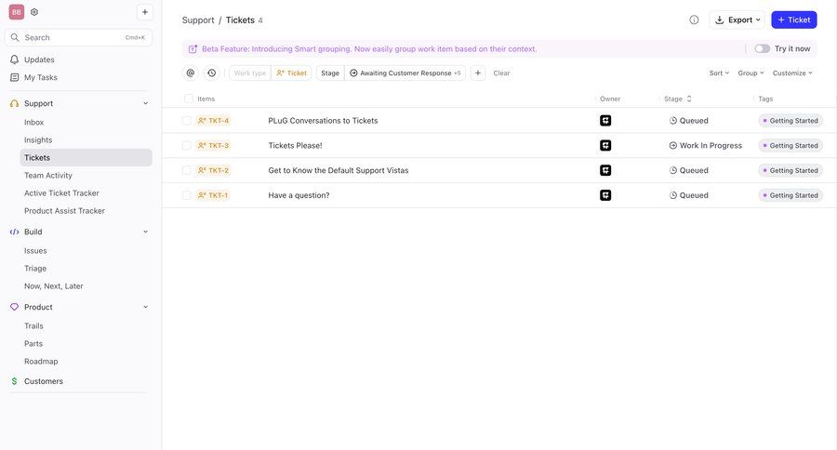Check the checkbox for TKT-4 row

186,121
